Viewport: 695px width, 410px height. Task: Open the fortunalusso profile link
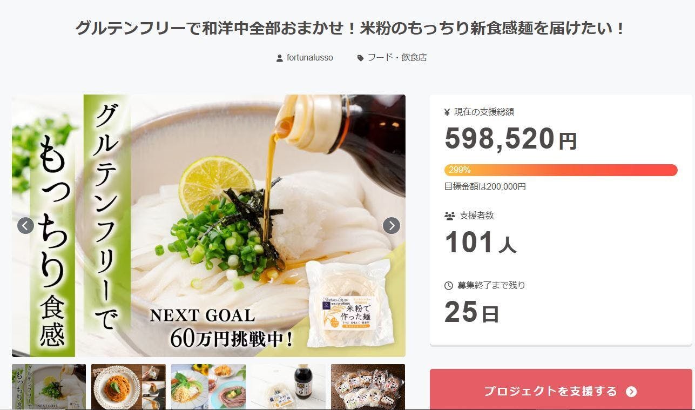click(x=309, y=57)
